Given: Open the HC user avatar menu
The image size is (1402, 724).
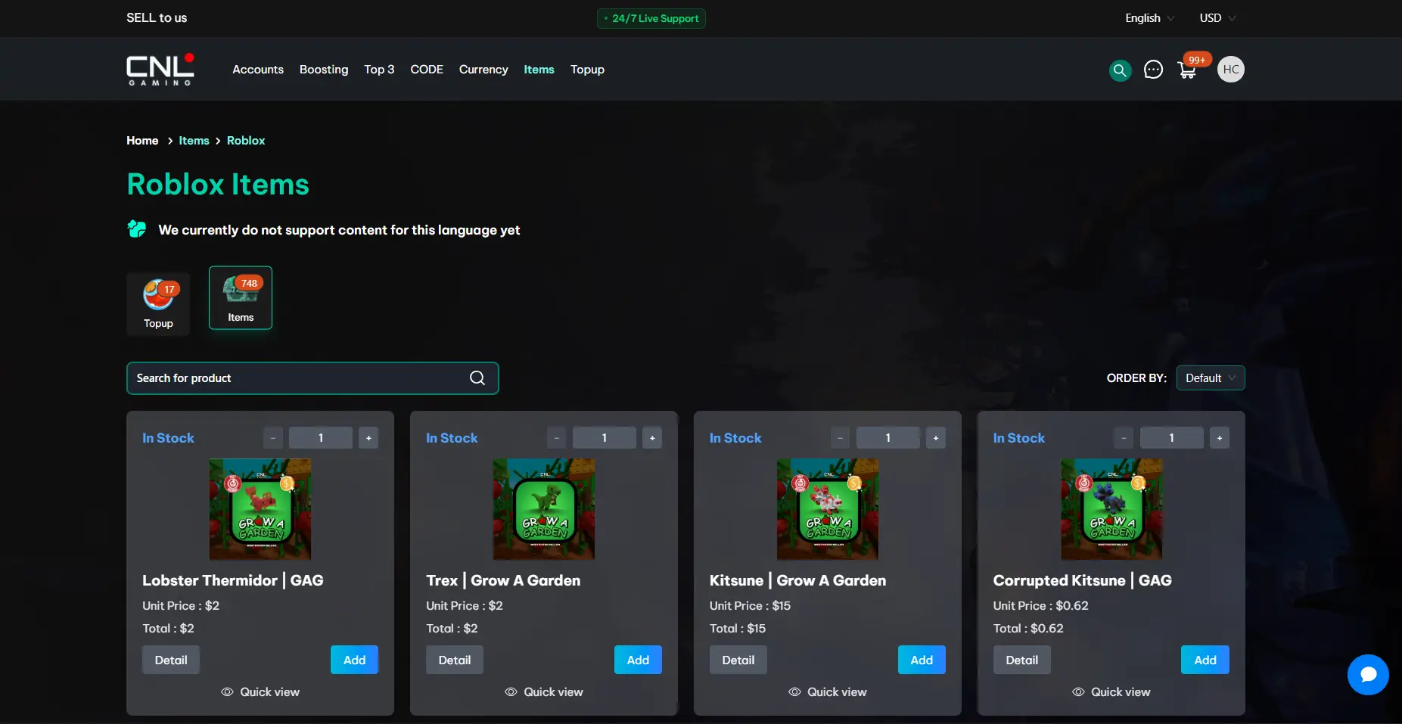Looking at the screenshot, I should (x=1231, y=70).
